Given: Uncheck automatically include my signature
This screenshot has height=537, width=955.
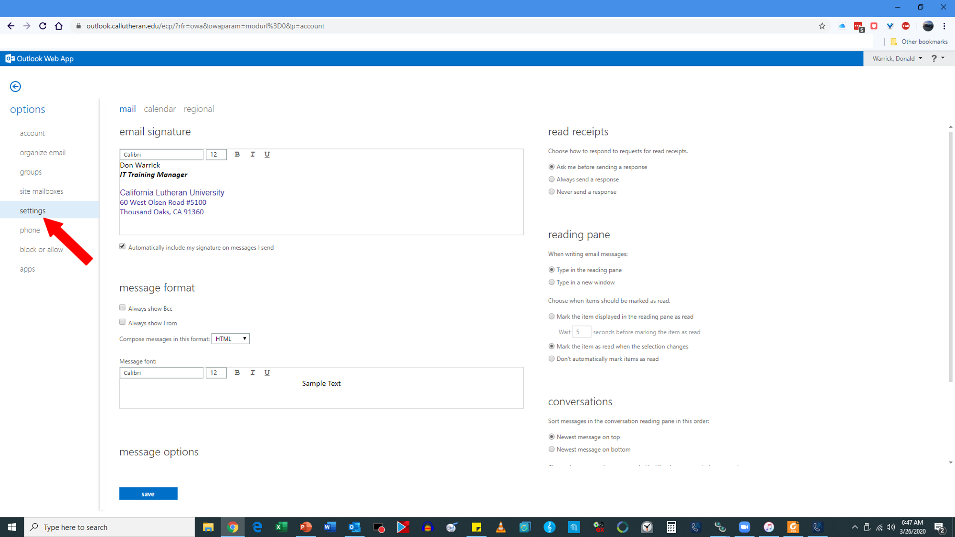Looking at the screenshot, I should [x=123, y=246].
